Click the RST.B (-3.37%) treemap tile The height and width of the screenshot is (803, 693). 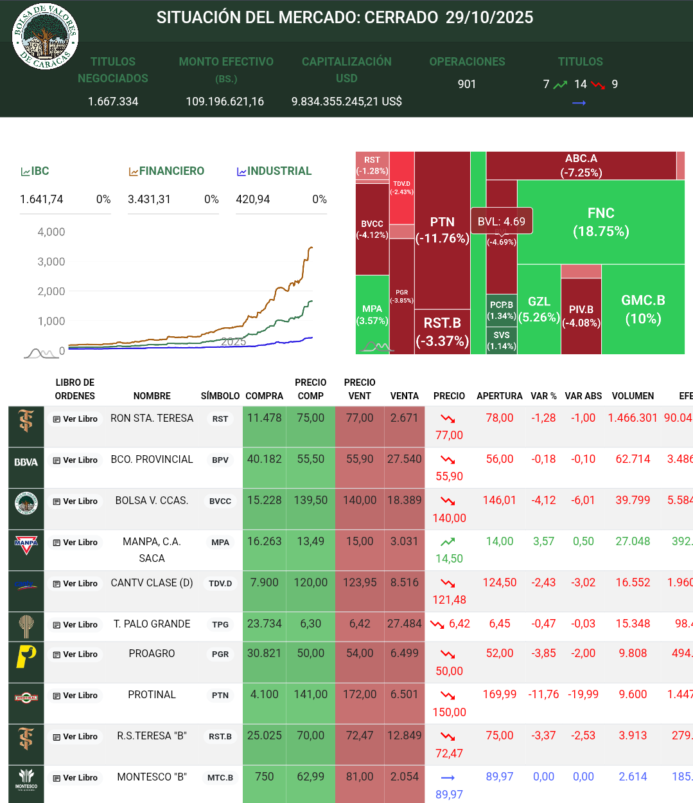tap(443, 332)
